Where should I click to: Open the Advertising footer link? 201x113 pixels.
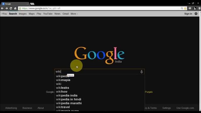click(11, 108)
